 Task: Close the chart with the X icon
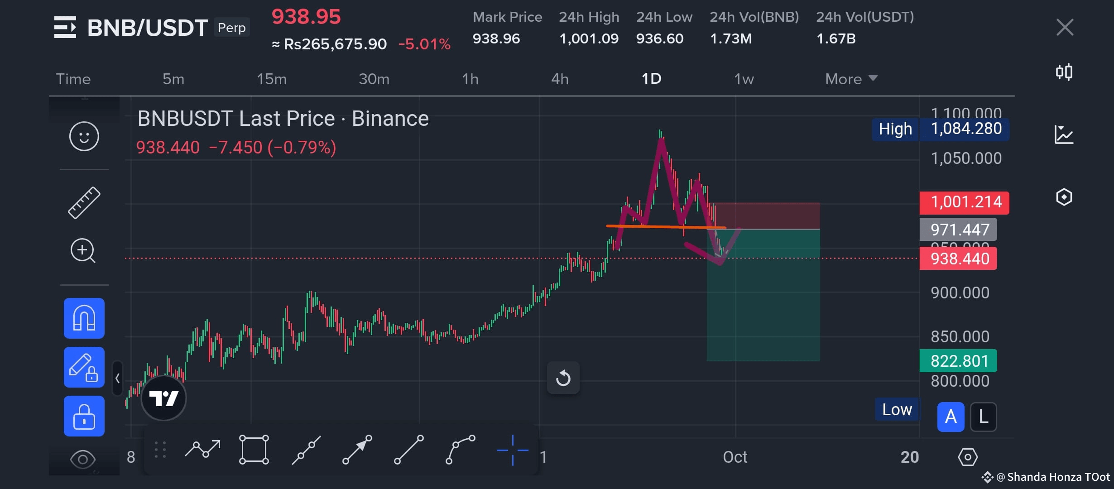coord(1065,27)
